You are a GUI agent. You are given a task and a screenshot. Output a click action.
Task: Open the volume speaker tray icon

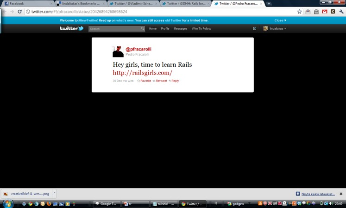tap(331, 203)
